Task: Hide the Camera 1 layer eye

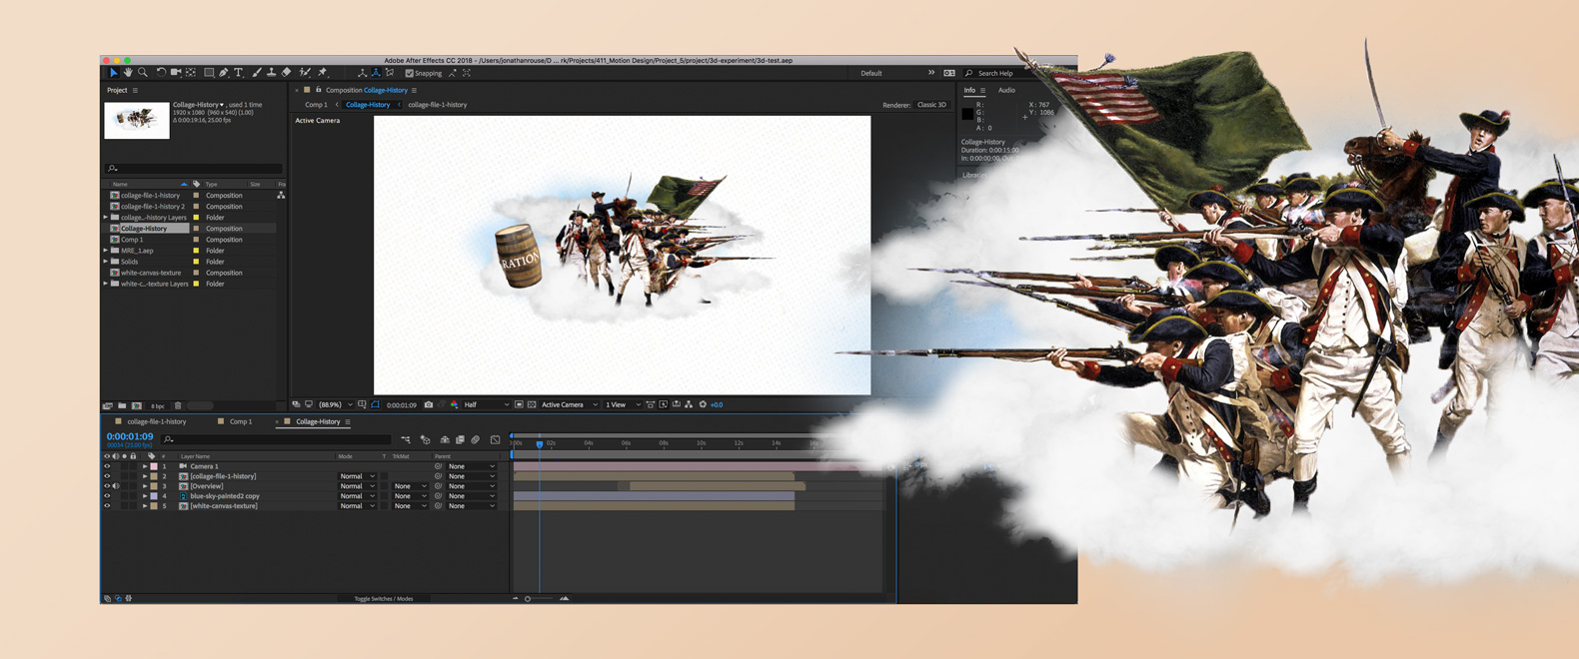Action: [107, 466]
